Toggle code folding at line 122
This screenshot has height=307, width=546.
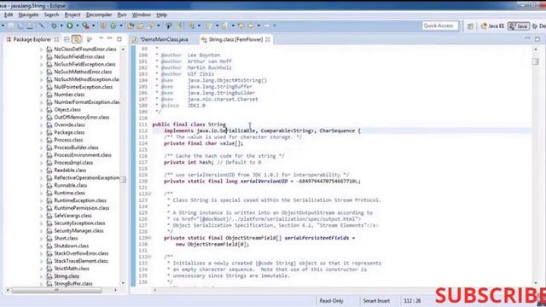click(x=150, y=194)
